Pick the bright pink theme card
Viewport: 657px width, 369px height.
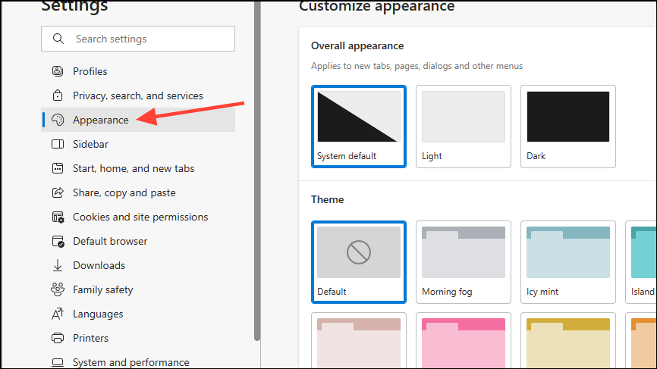(464, 341)
